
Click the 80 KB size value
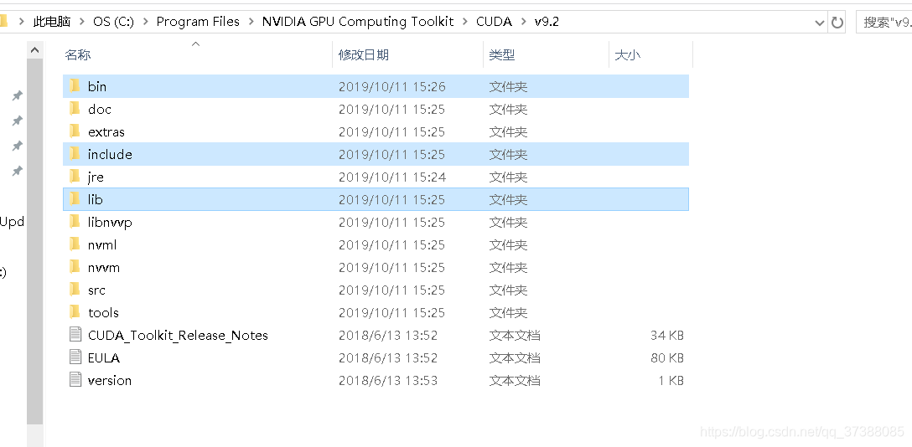pos(667,358)
